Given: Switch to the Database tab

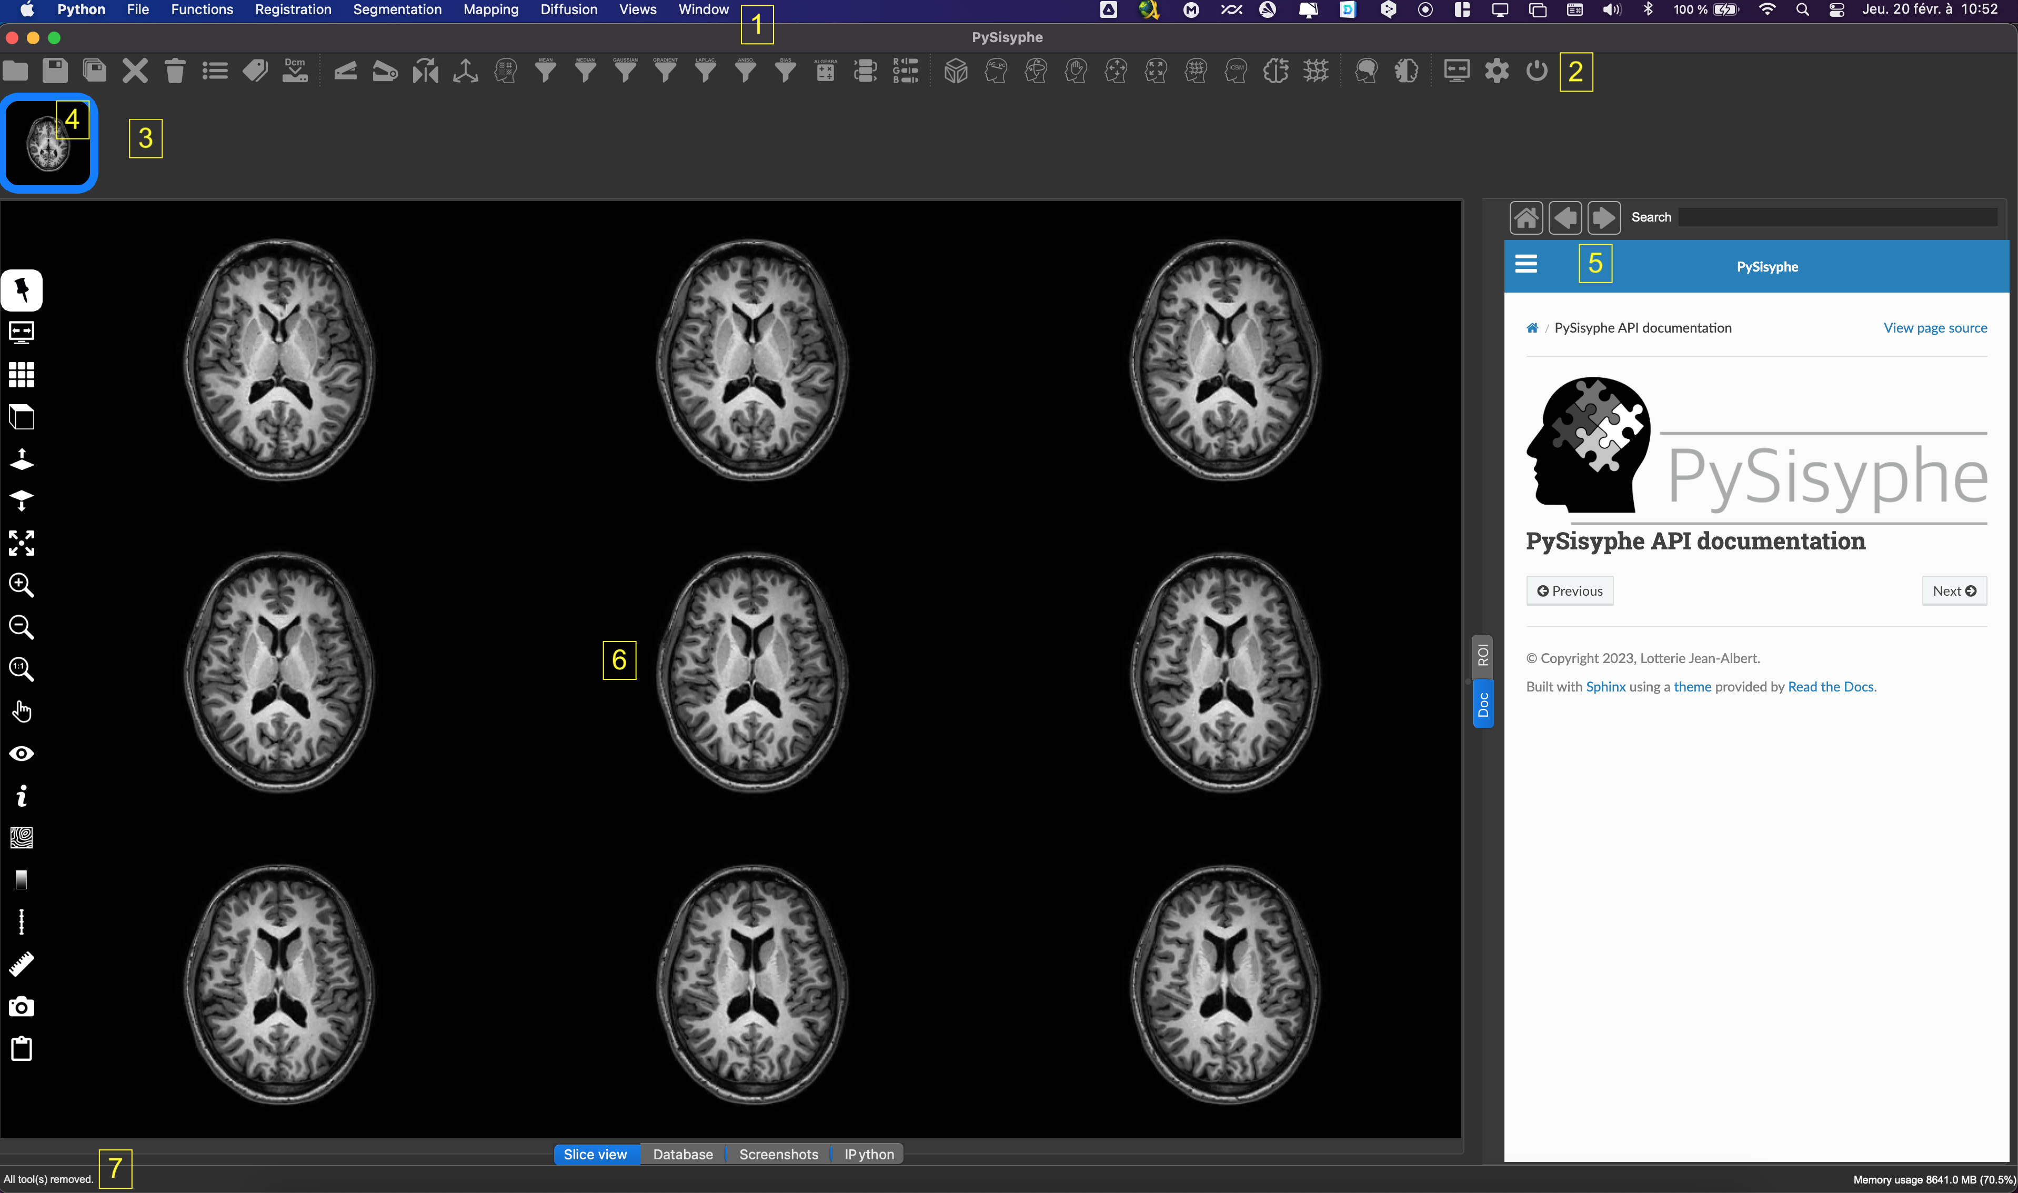Looking at the screenshot, I should (682, 1155).
